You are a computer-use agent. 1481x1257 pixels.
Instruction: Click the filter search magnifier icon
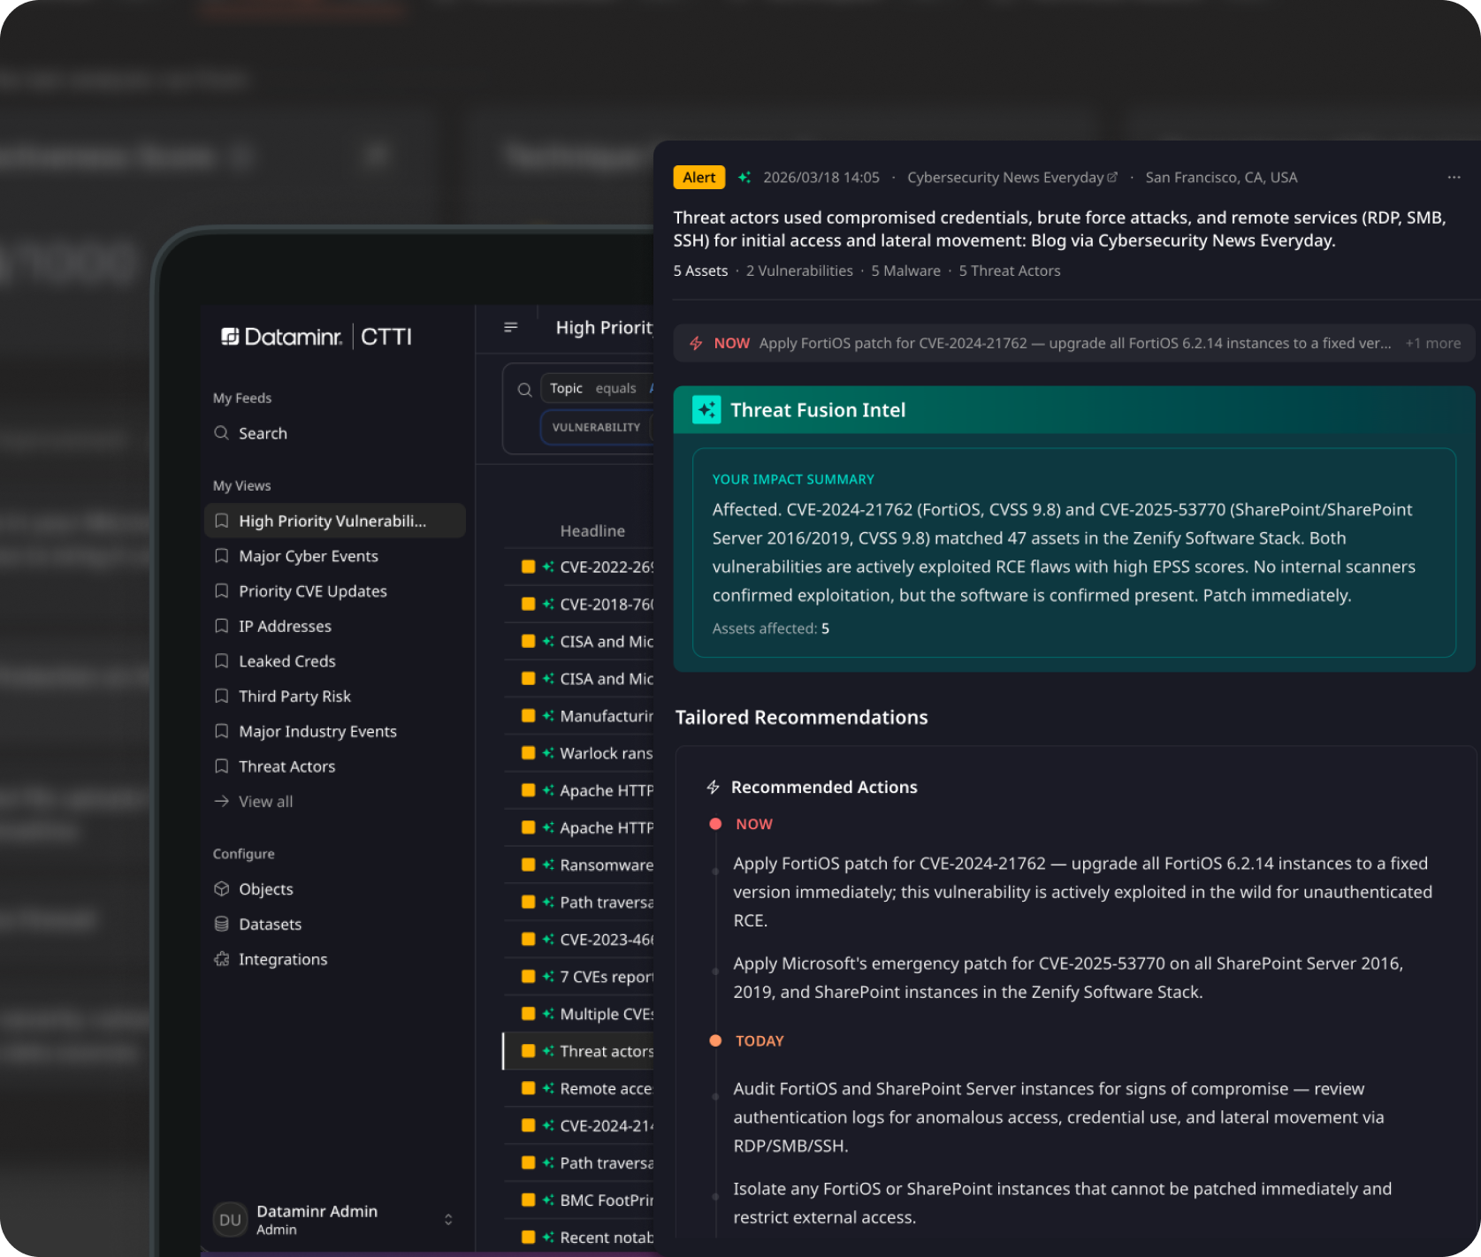click(x=524, y=389)
